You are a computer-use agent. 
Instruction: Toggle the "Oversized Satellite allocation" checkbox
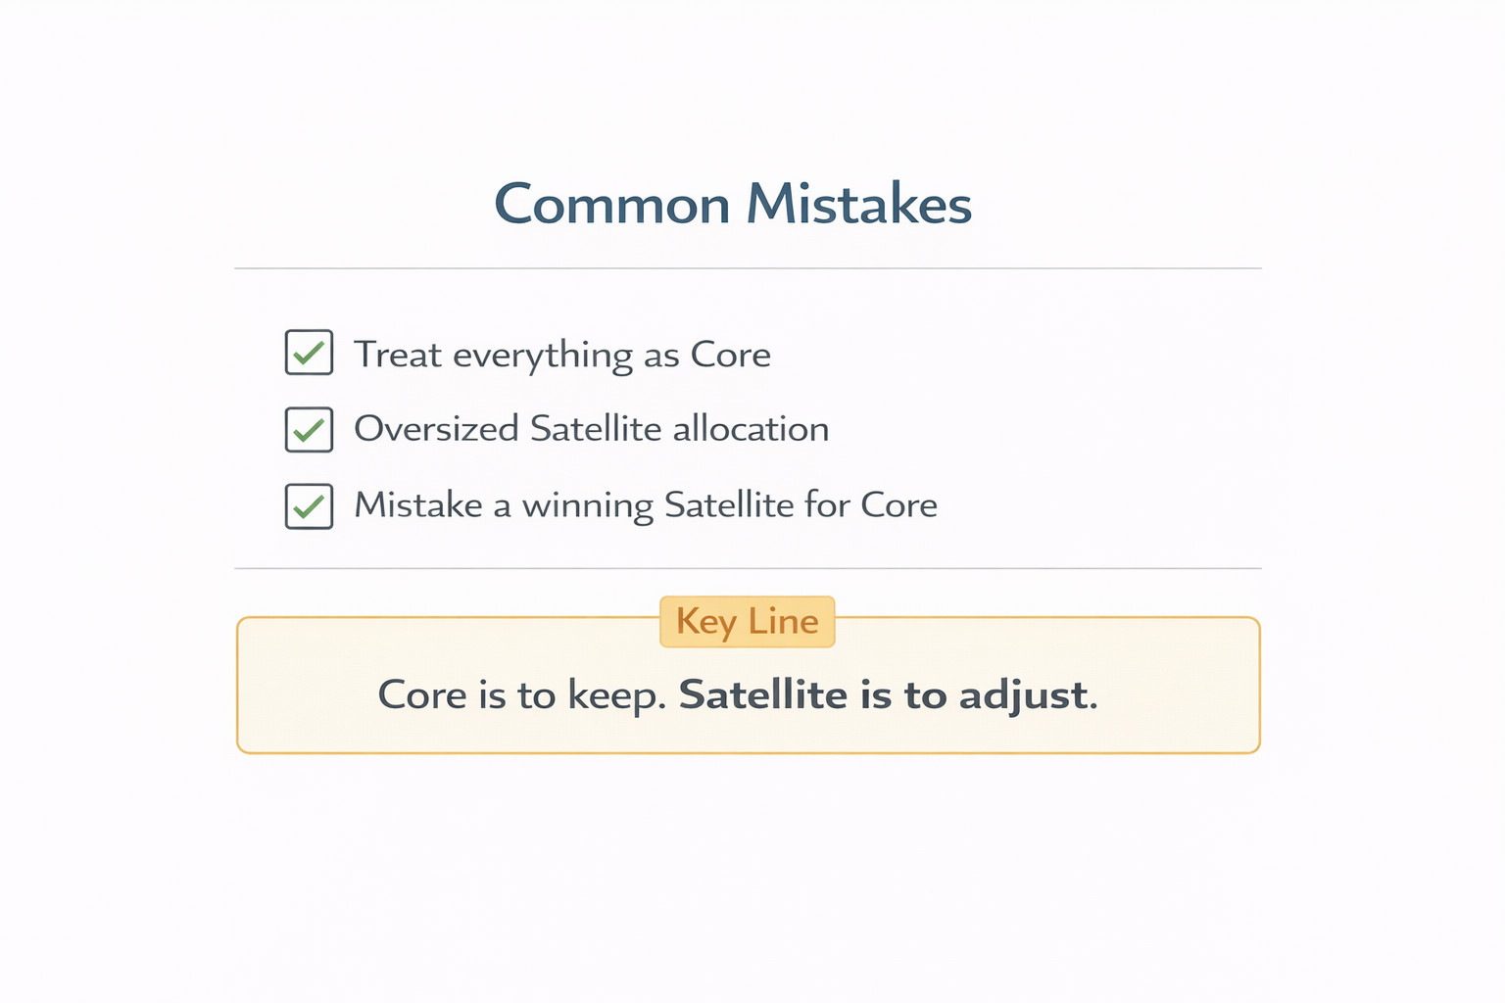click(x=309, y=429)
